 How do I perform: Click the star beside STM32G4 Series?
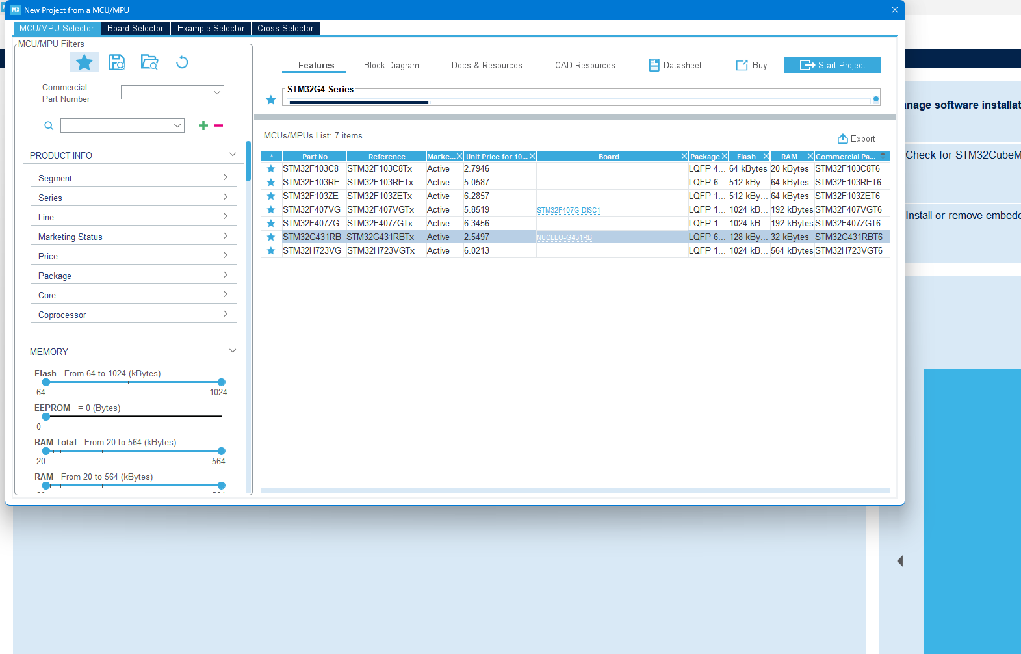[271, 100]
